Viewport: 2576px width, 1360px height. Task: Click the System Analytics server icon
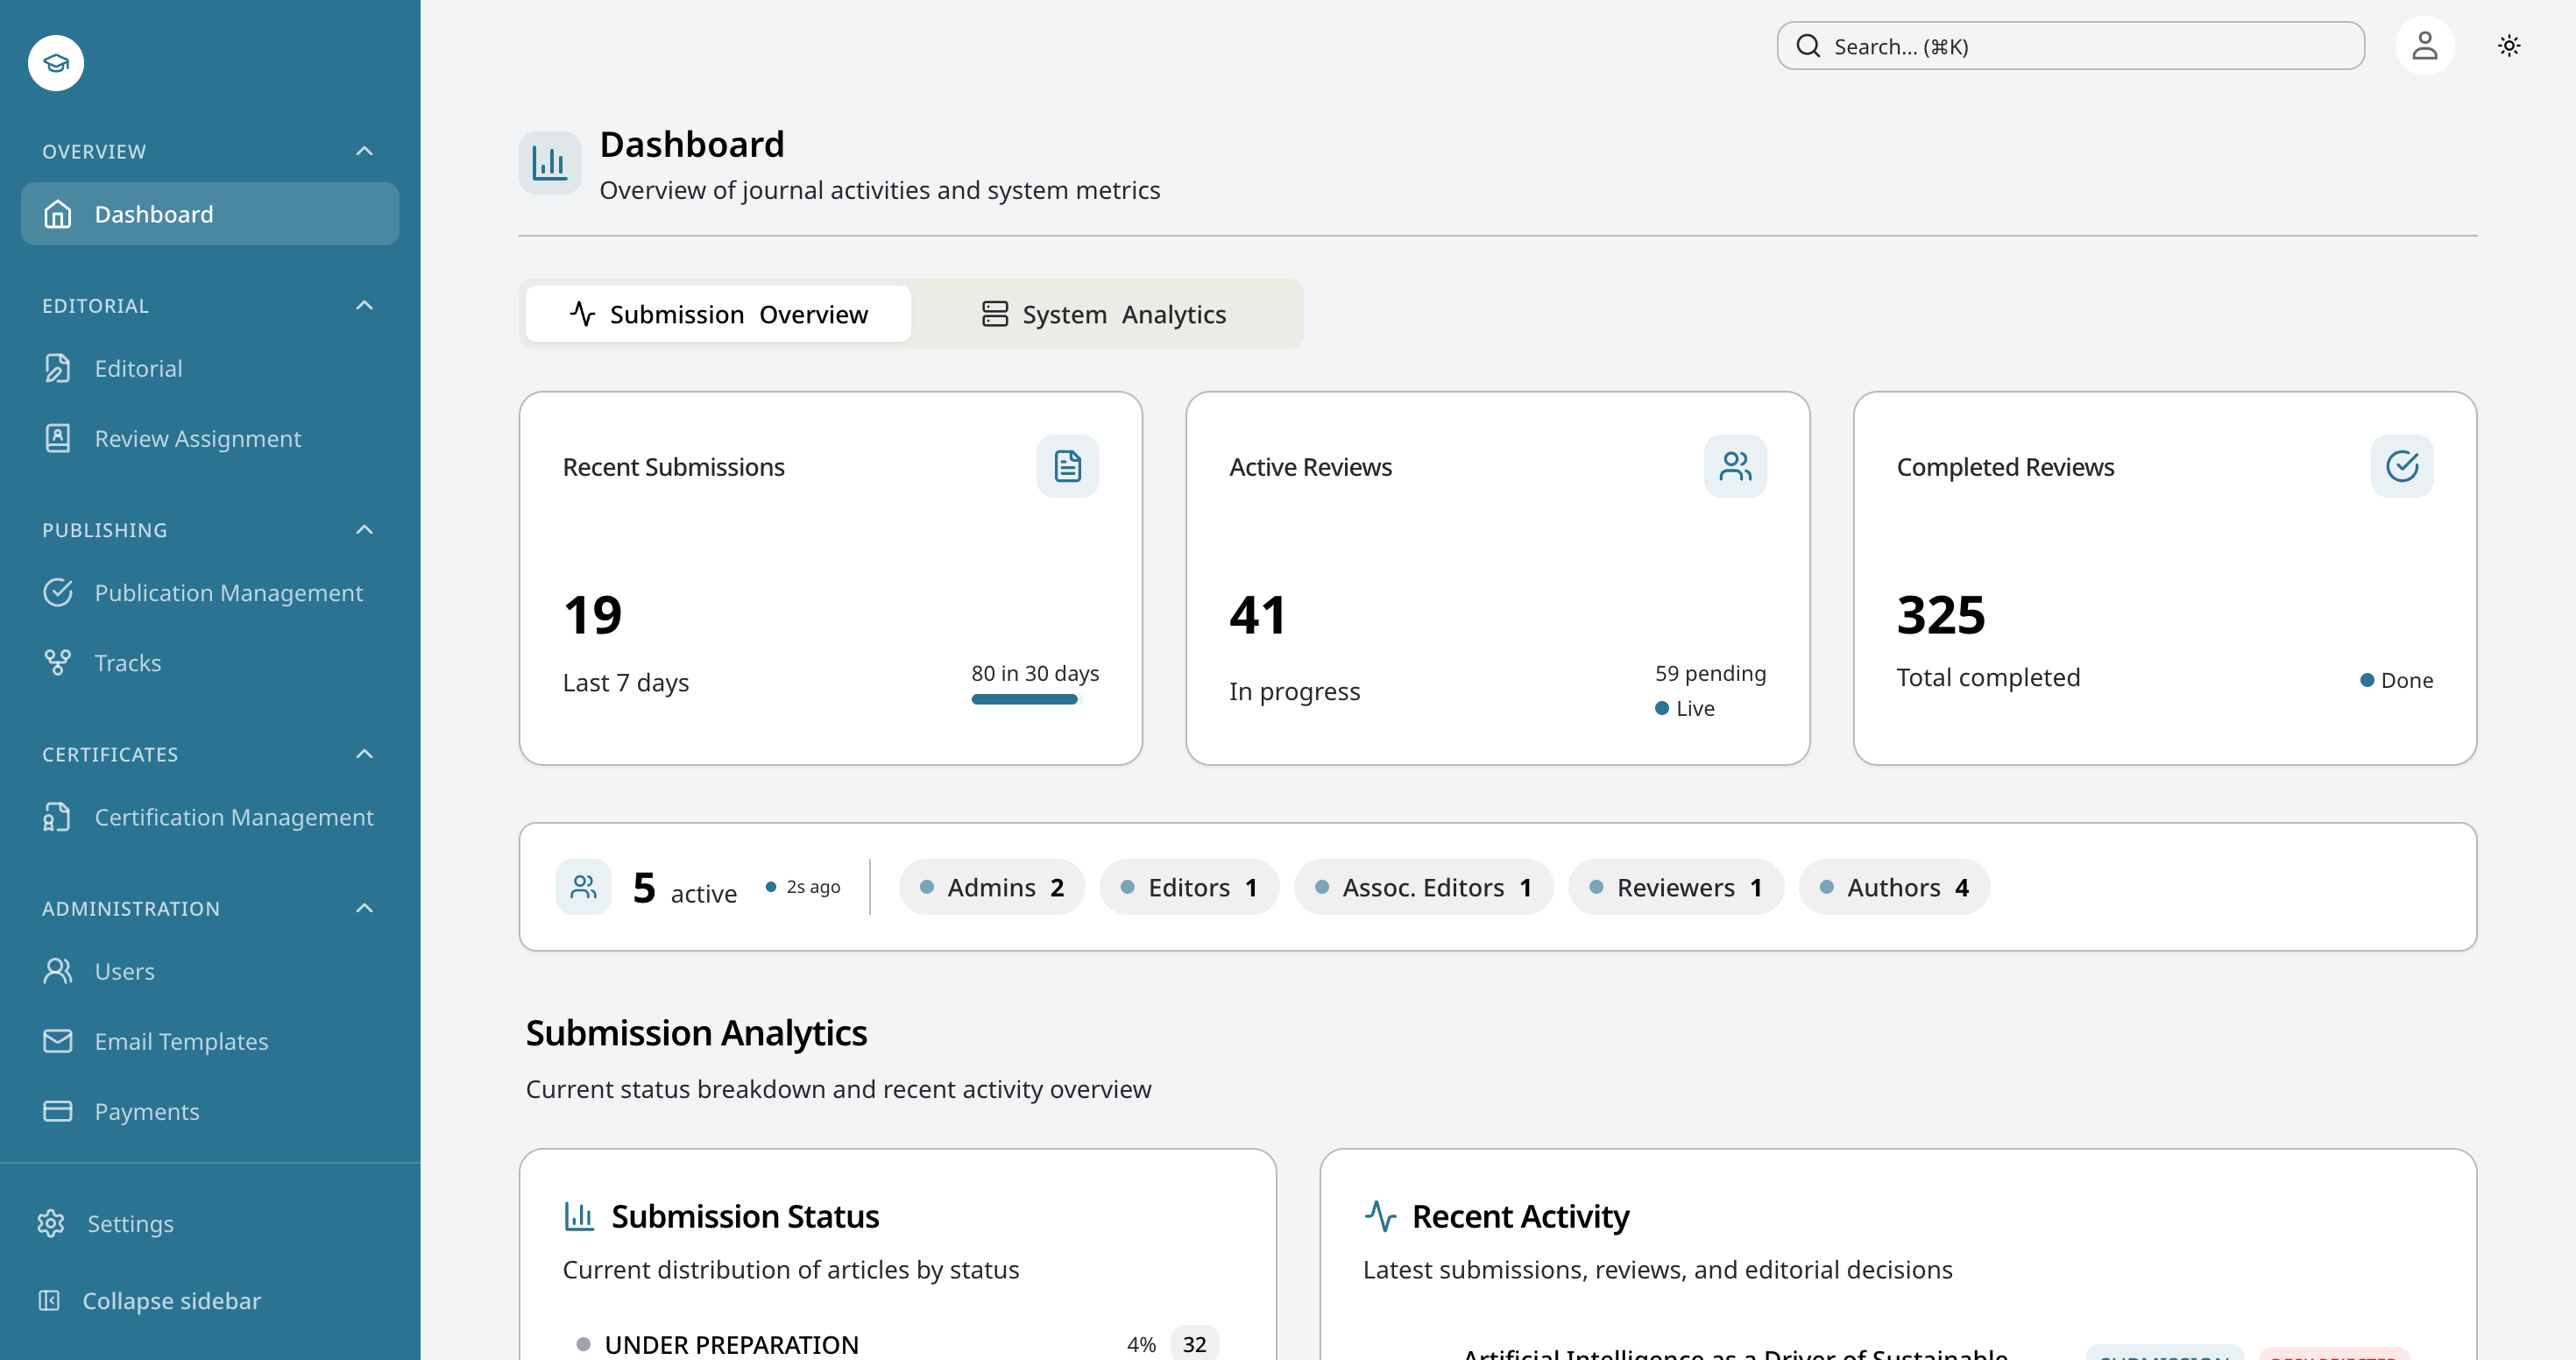(x=995, y=314)
